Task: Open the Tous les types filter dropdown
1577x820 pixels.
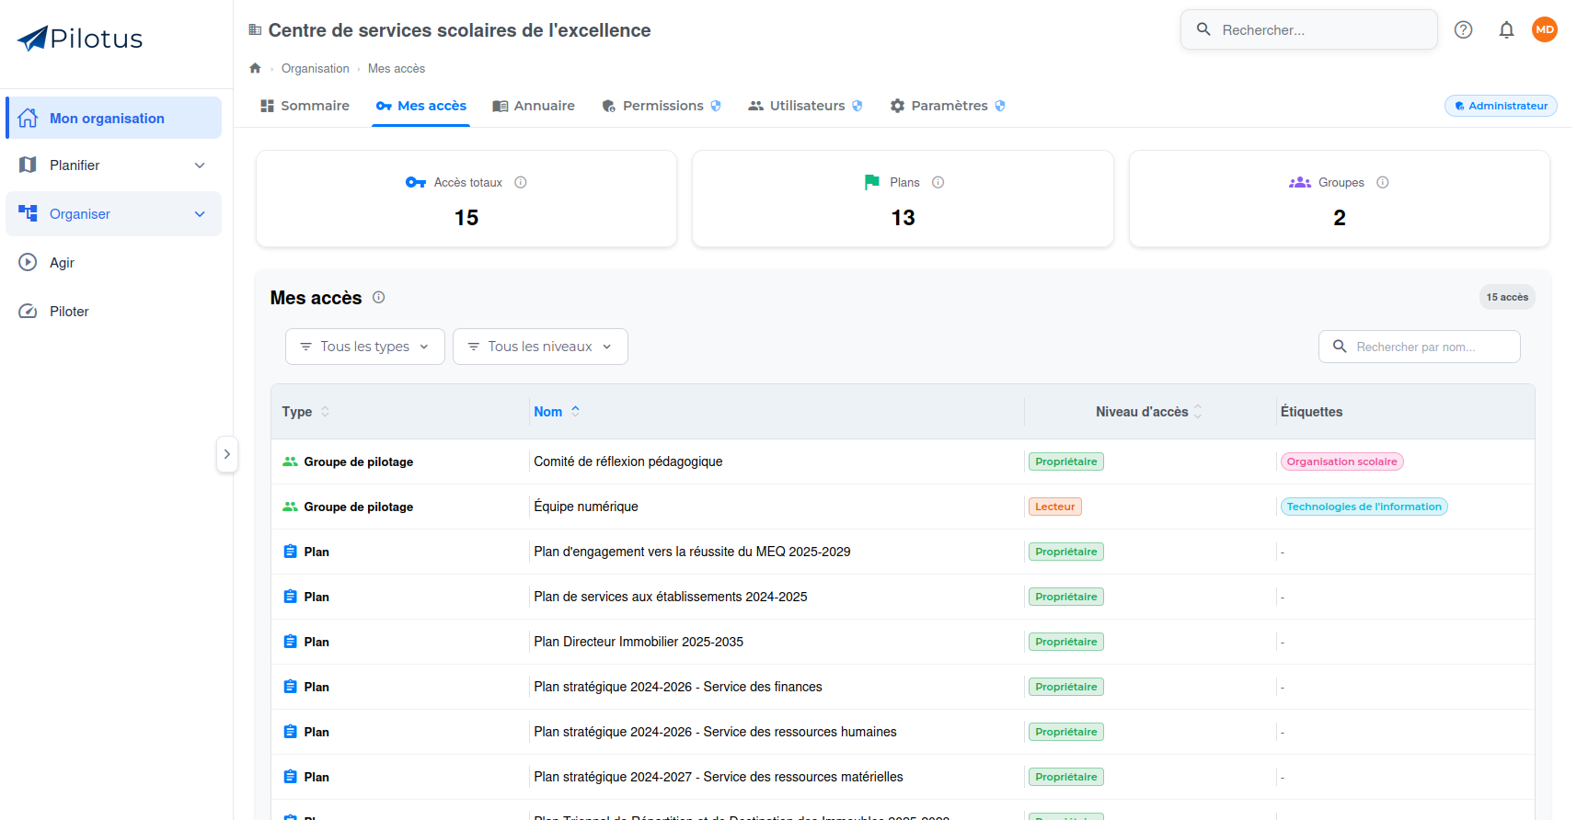Action: [x=365, y=347]
